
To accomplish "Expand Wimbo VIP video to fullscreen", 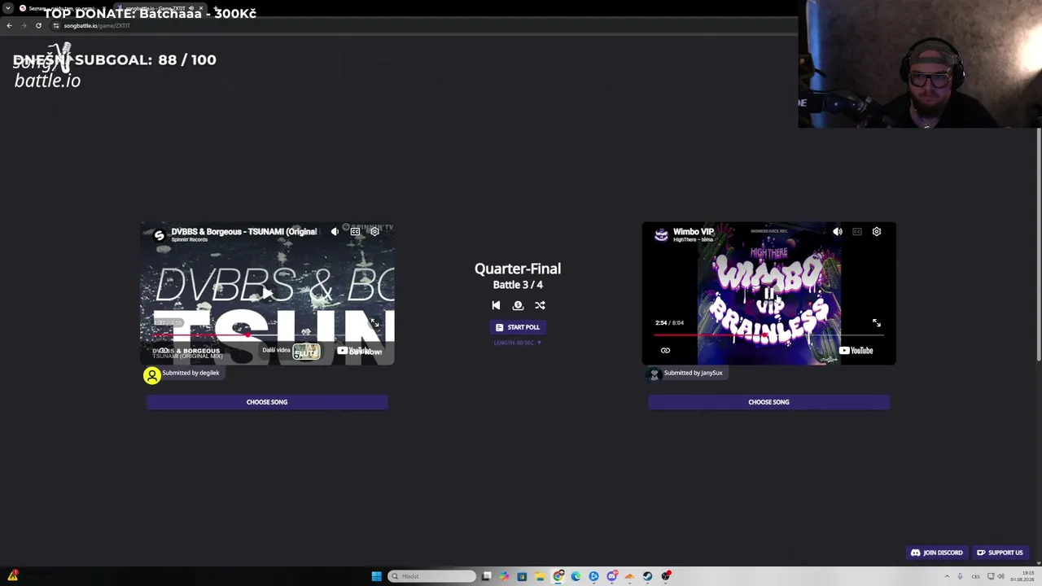I will pos(877,323).
